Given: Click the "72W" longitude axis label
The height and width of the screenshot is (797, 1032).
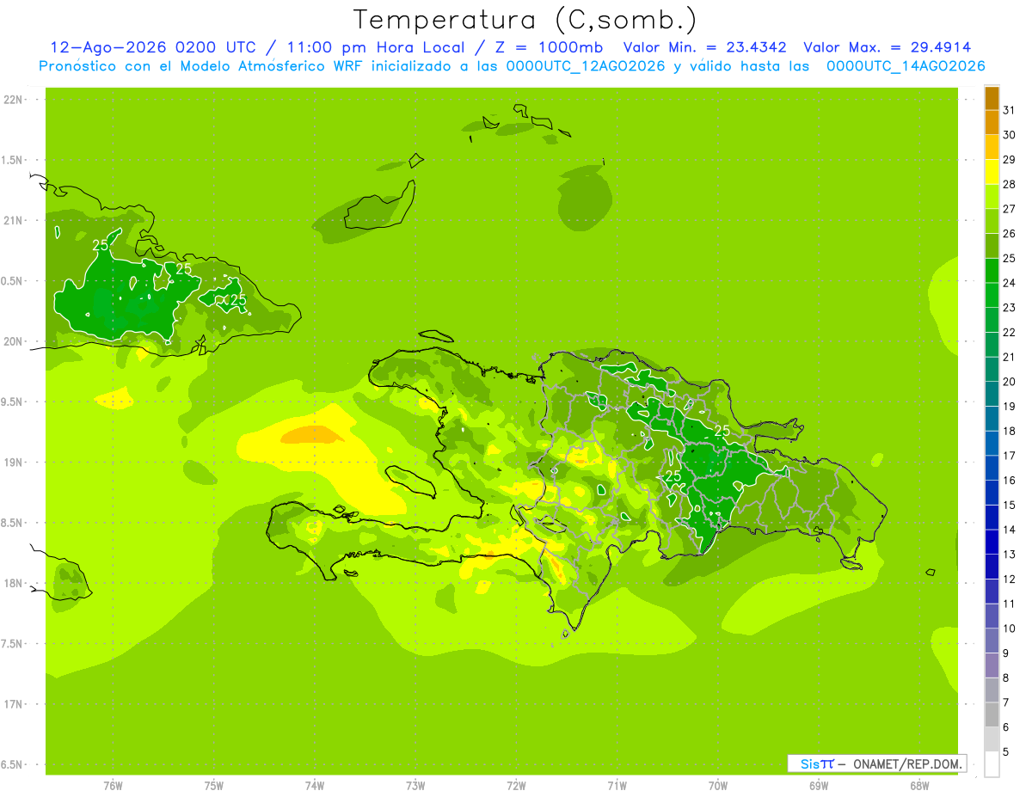Looking at the screenshot, I should point(516,787).
